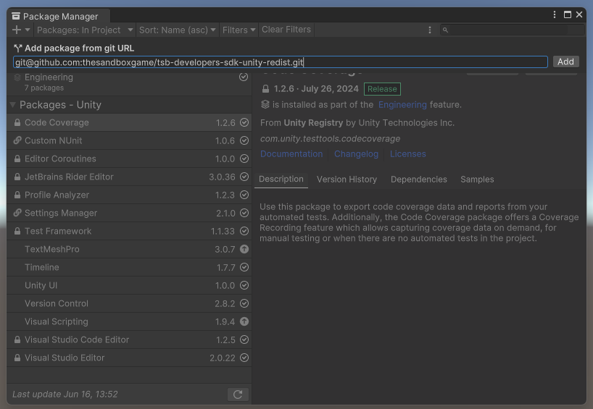Click the lock icon beside Visual Studio Editor
593x409 pixels.
(17, 358)
